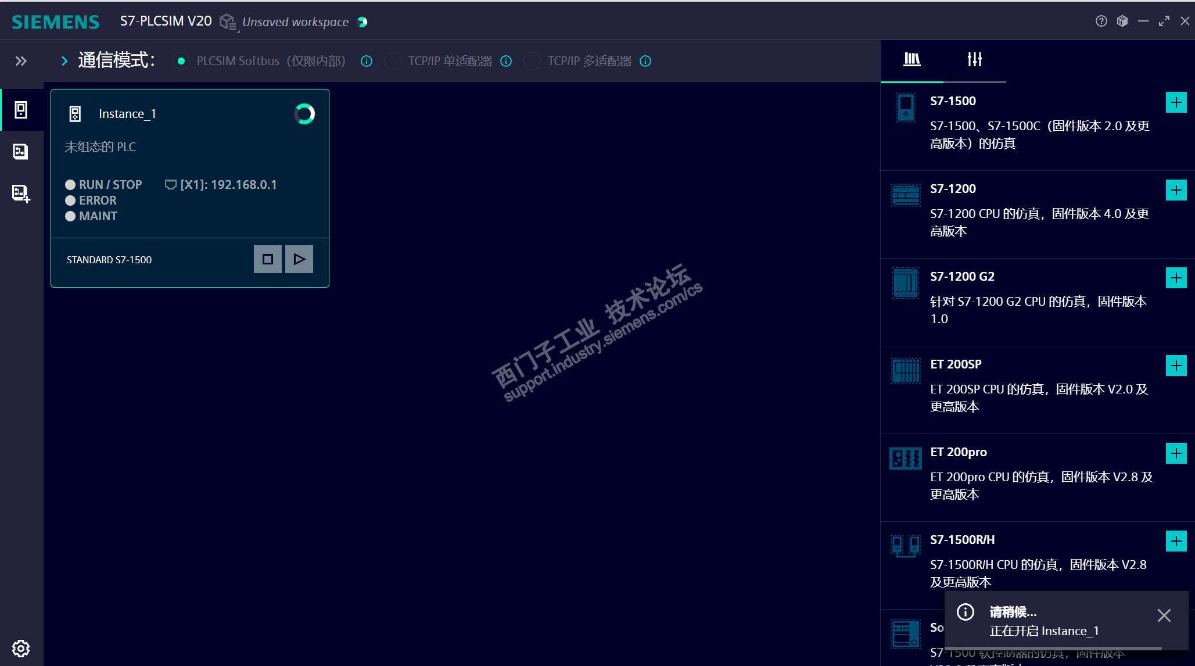Screen dimensions: 1195x666
Task: Select TCP/IP multiple adapter mode
Action: coord(532,61)
